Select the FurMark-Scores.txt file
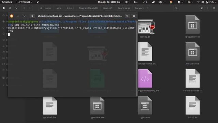218x123 pixels. coord(192,81)
